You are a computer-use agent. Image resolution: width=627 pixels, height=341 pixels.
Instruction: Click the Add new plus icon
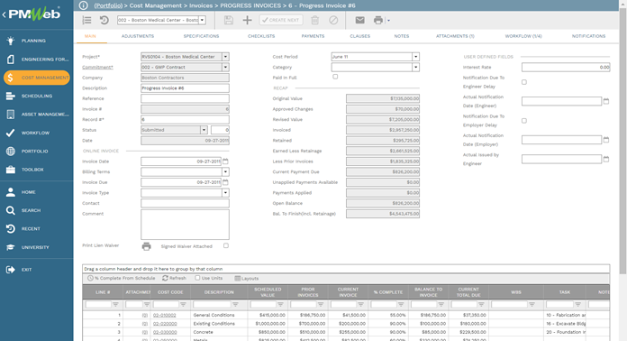247,20
